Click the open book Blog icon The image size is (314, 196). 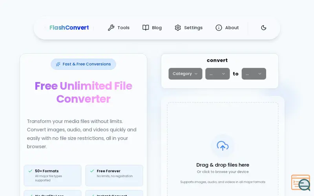(146, 27)
